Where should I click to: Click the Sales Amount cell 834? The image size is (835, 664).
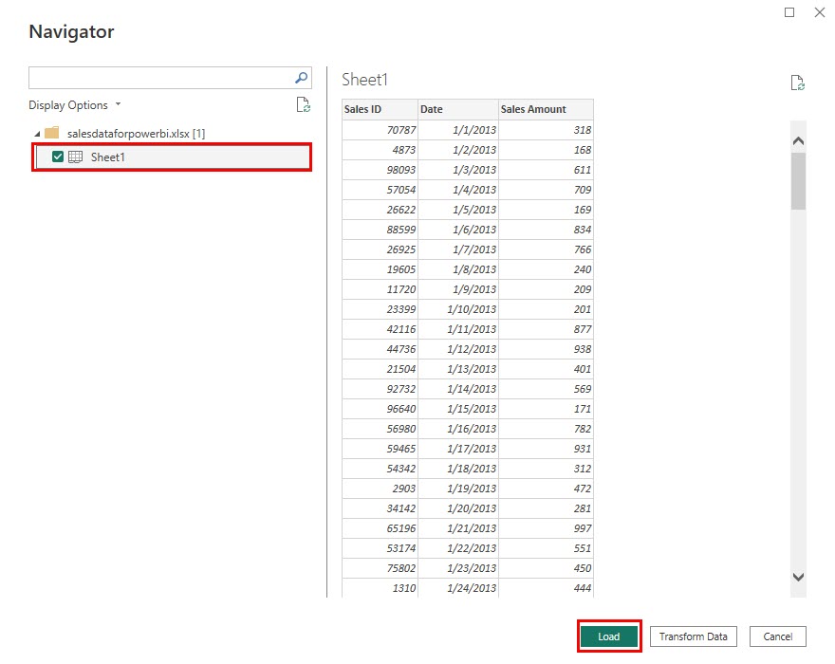[x=546, y=230]
